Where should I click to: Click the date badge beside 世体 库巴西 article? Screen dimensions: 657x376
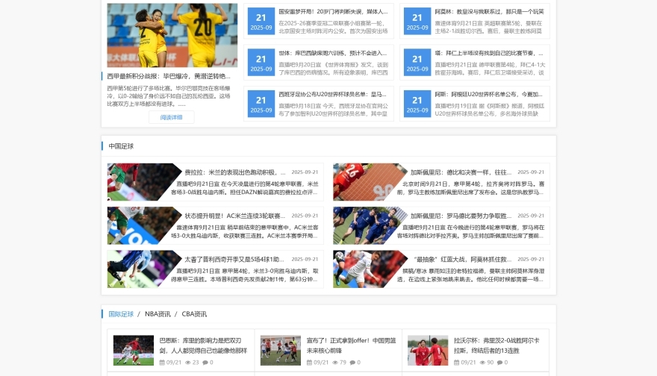pos(261,63)
